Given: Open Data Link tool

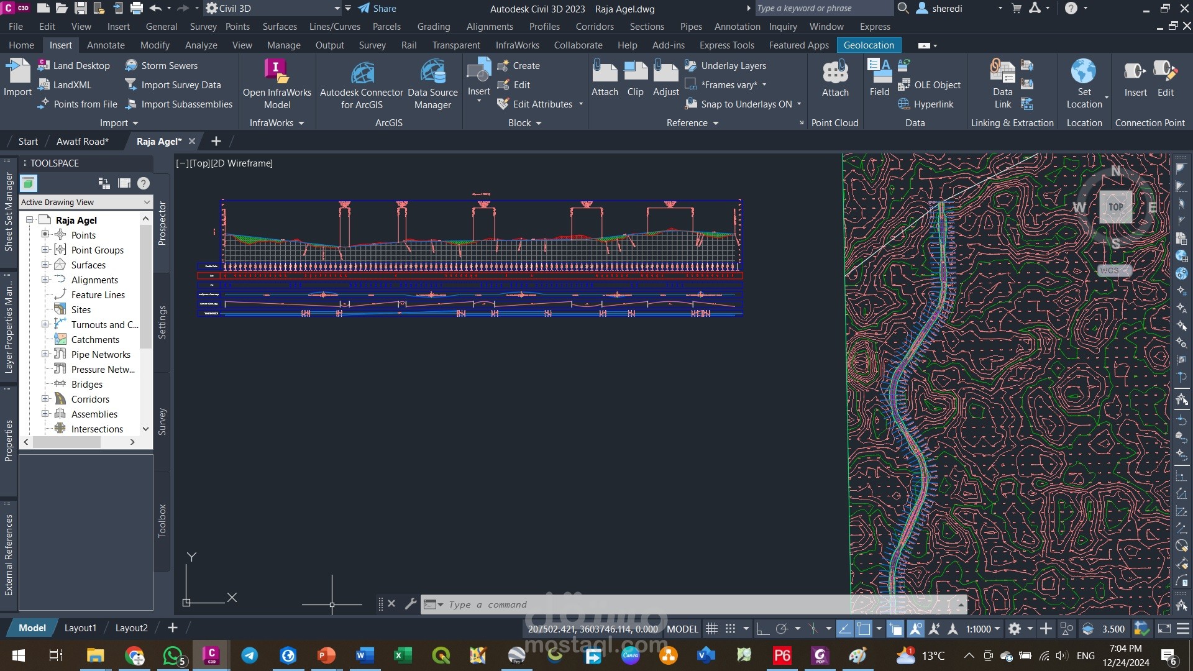Looking at the screenshot, I should pyautogui.click(x=1002, y=84).
